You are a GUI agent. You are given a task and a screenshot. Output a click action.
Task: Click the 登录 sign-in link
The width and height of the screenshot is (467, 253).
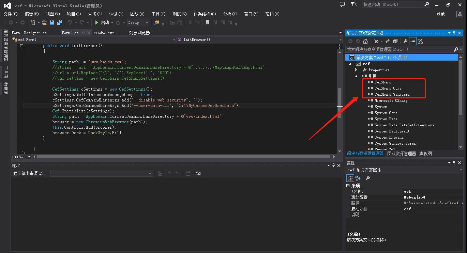(440, 14)
